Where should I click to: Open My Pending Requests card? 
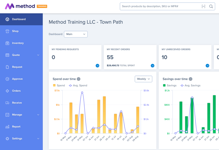(x=75, y=57)
